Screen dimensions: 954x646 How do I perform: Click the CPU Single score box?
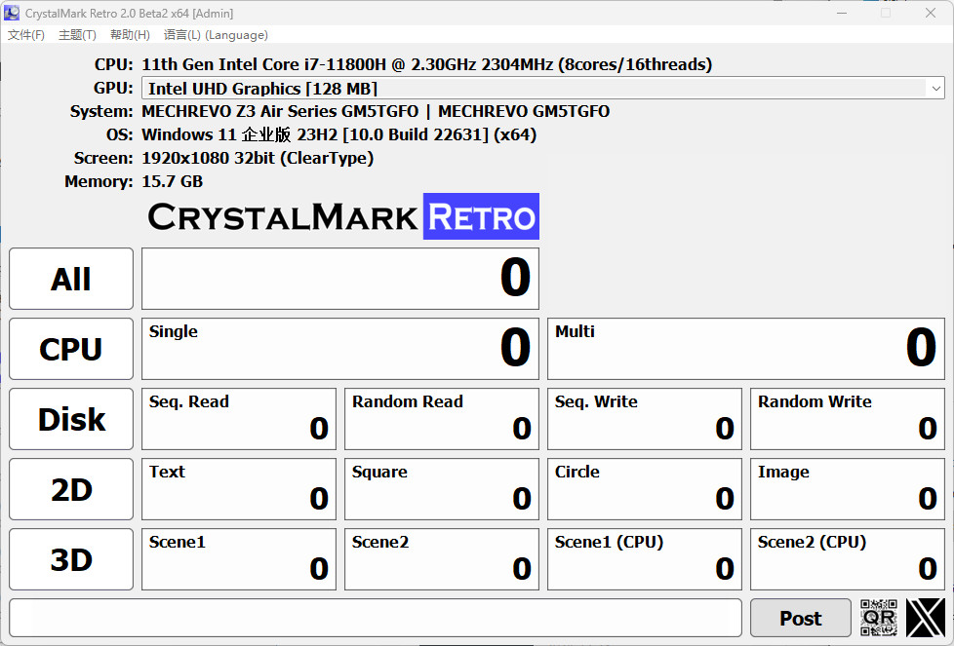pyautogui.click(x=340, y=349)
